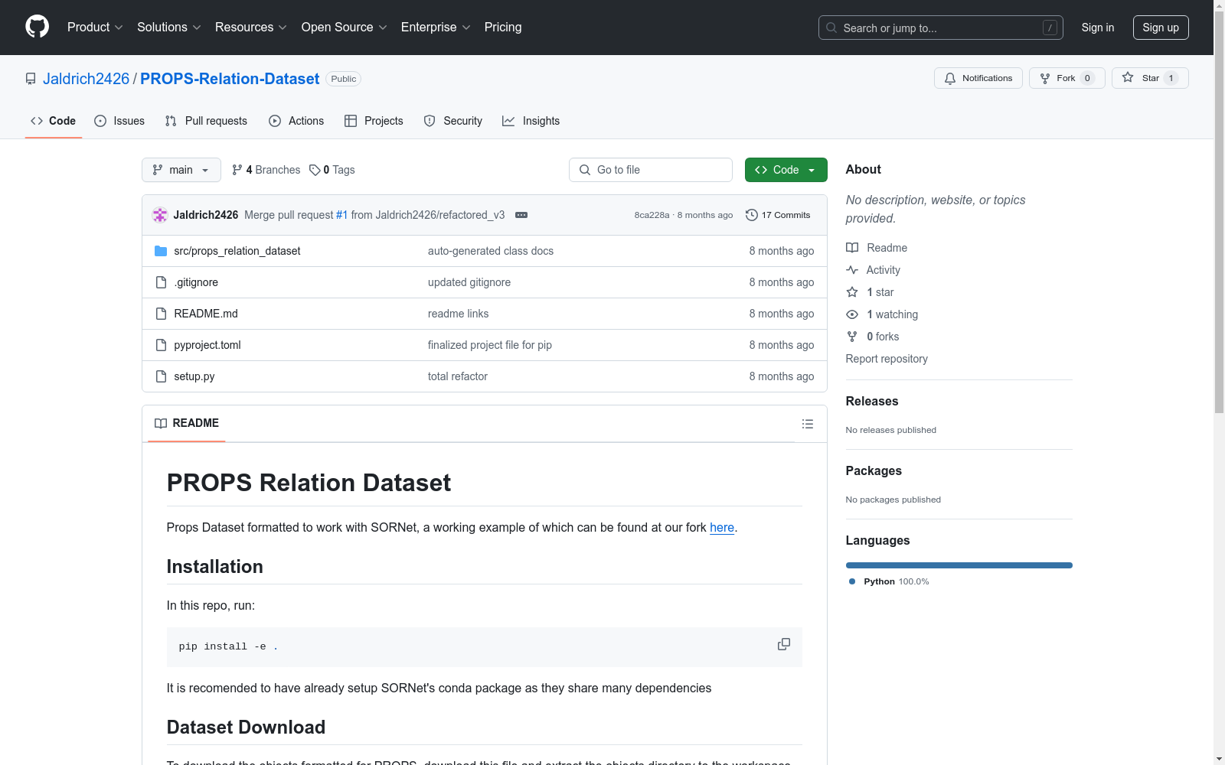Open Jaldrich2426 owner profile link
Viewport: 1225px width, 765px height.
point(87,79)
